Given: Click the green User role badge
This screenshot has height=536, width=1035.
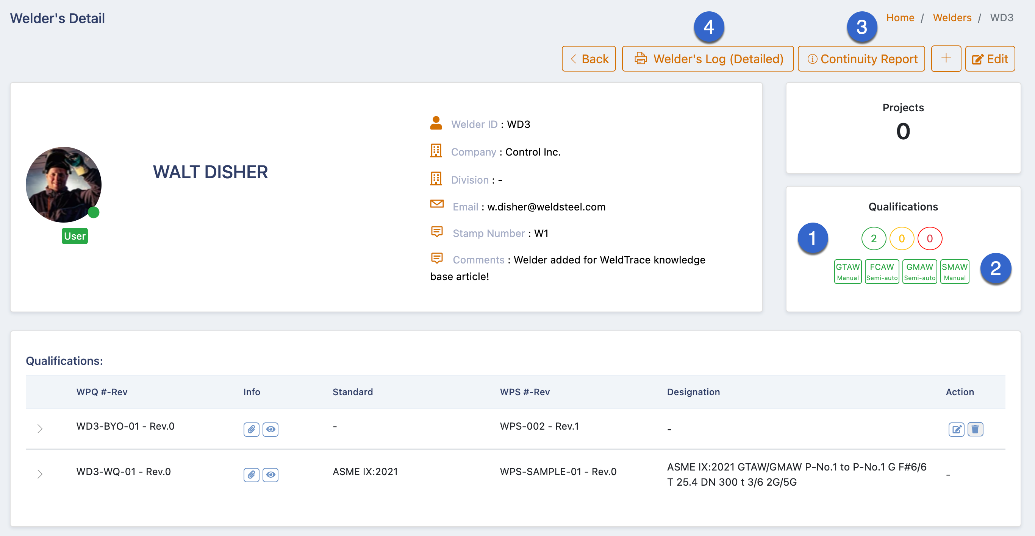Looking at the screenshot, I should coord(75,236).
